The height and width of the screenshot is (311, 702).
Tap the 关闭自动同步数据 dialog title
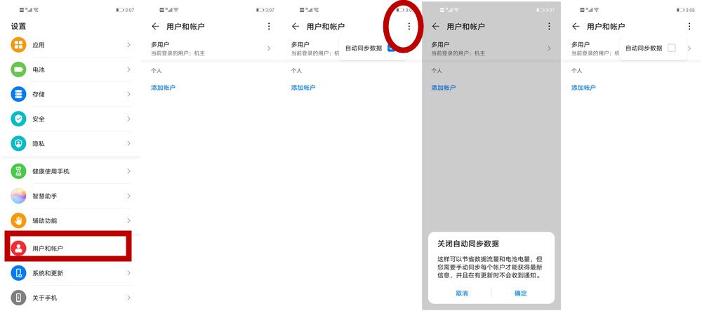[x=468, y=244]
